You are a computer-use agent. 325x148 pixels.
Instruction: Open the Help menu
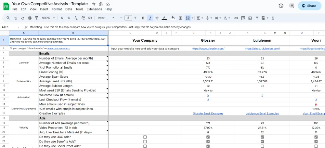pyautogui.click(x=109, y=9)
